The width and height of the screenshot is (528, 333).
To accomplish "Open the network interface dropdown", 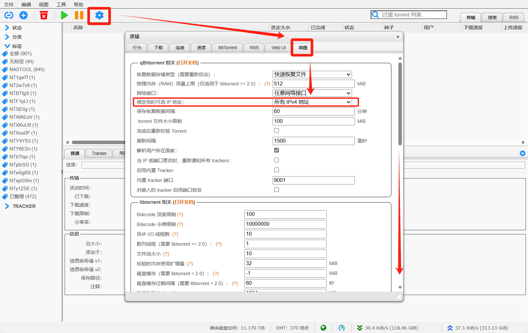I will [x=312, y=93].
